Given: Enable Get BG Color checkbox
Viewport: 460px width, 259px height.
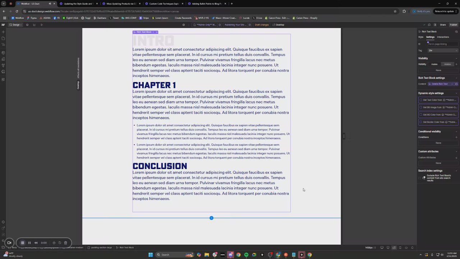Looking at the screenshot, I should tap(421, 115).
